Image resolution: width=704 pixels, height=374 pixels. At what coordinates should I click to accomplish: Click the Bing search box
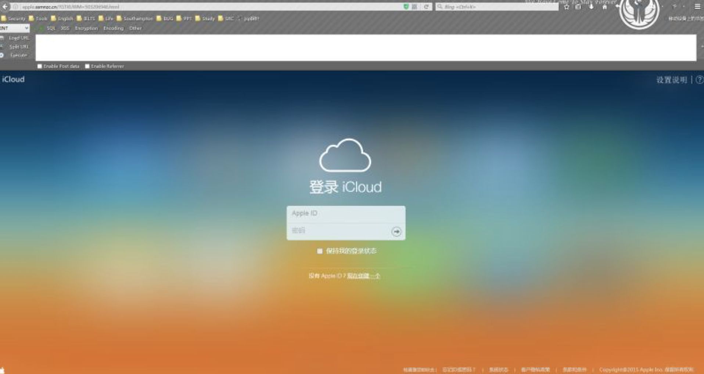coord(497,7)
